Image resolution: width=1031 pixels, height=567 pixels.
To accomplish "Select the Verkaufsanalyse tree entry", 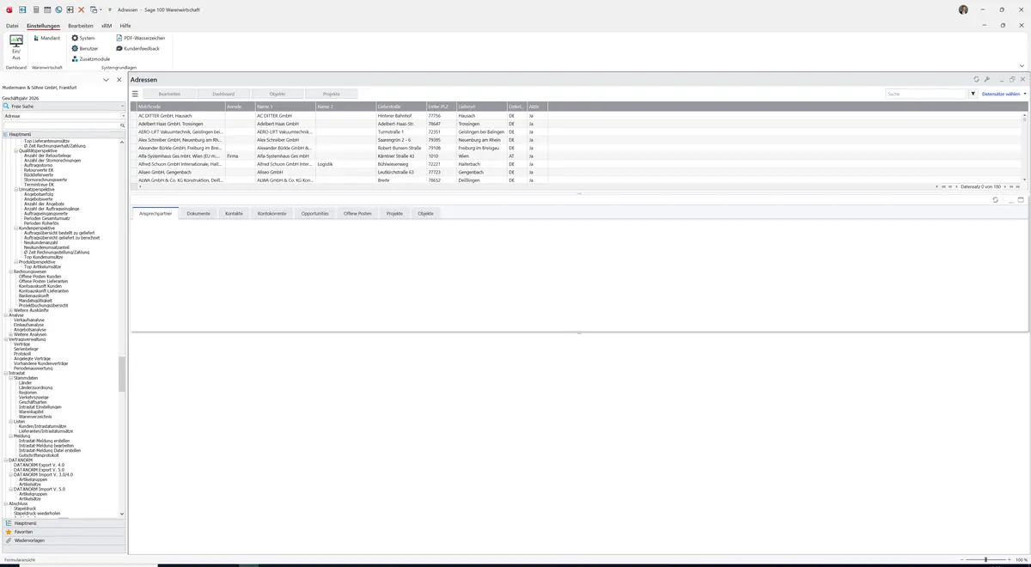I will (x=29, y=320).
